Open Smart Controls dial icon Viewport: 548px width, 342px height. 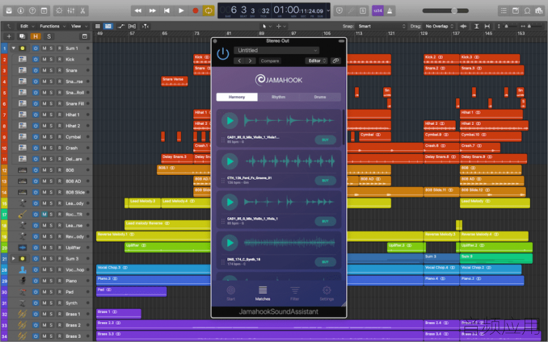click(x=59, y=11)
